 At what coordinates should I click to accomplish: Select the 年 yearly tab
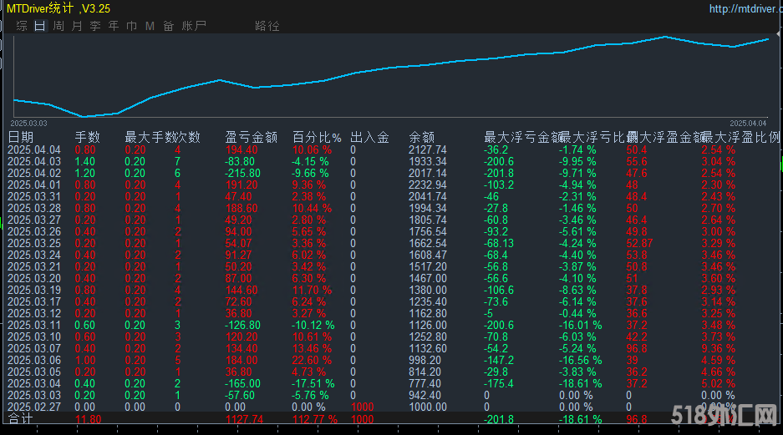pos(114,26)
